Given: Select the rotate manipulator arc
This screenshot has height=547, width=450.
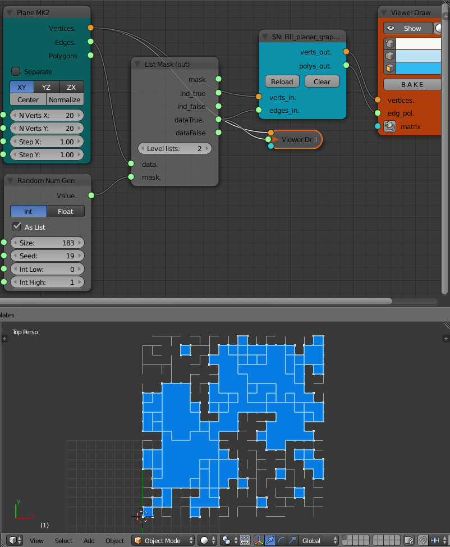Looking at the screenshot, I should click(x=281, y=540).
